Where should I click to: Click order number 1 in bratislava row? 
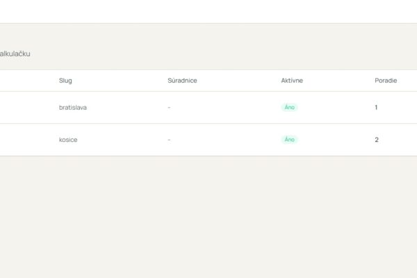[376, 108]
